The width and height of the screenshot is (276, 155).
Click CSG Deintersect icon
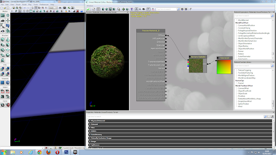coord(8,74)
